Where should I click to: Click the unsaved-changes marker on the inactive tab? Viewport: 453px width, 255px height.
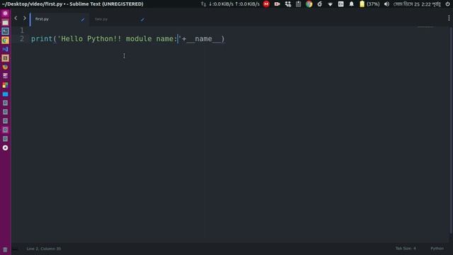click(x=142, y=19)
